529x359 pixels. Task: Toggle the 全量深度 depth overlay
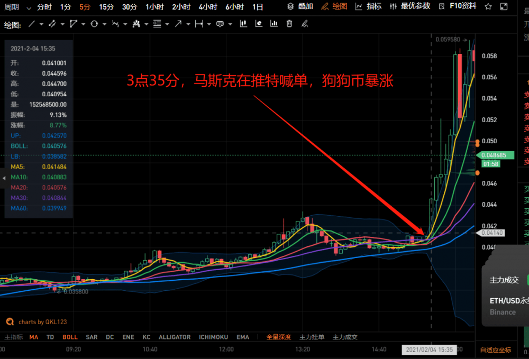click(279, 337)
